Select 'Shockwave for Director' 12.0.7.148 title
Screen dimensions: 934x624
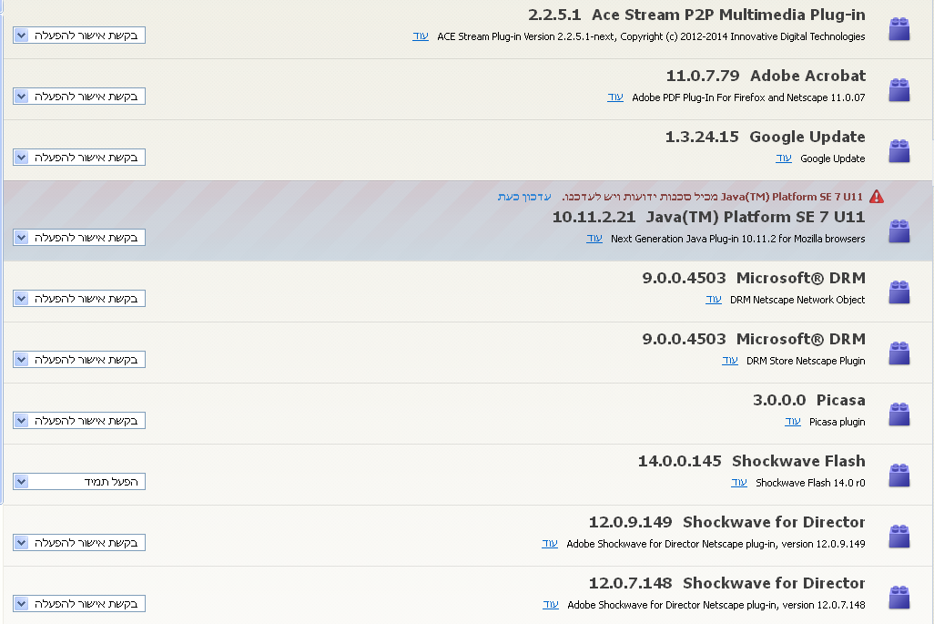click(774, 583)
